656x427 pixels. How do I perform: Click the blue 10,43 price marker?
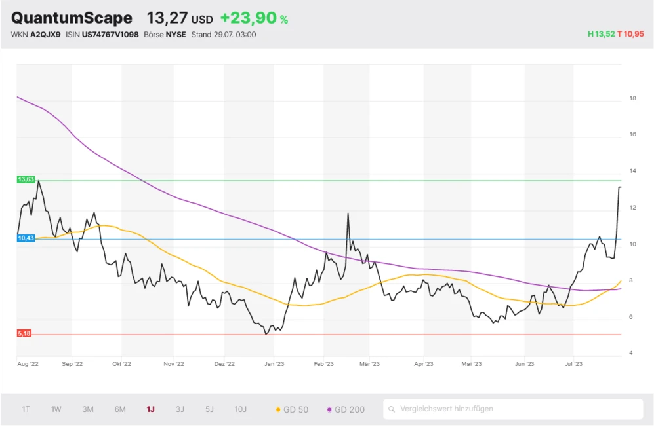(x=25, y=238)
